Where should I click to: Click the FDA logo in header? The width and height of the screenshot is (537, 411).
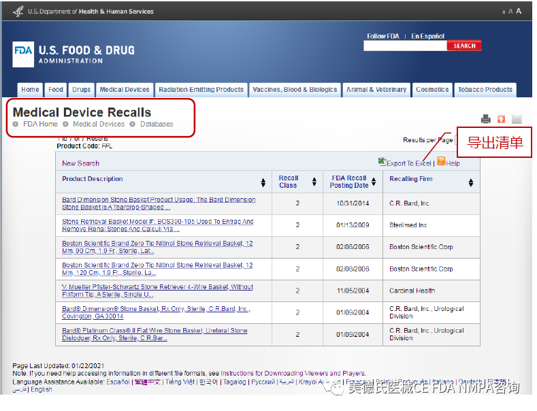[x=22, y=54]
